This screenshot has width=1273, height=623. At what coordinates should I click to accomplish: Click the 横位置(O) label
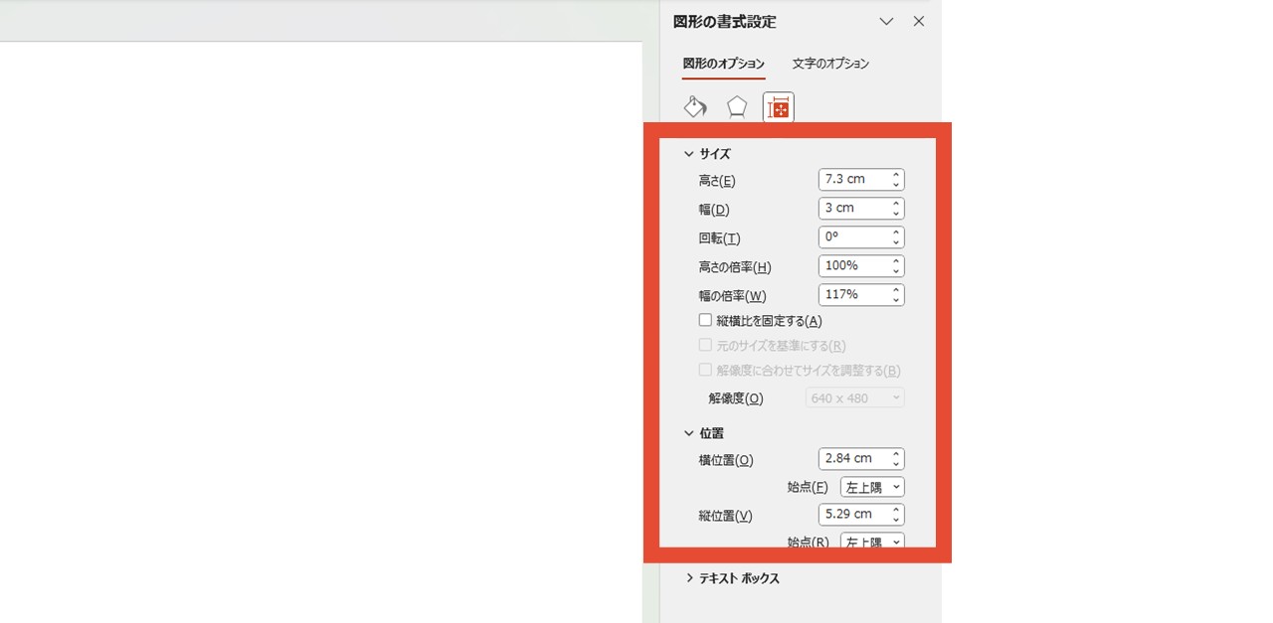point(726,460)
